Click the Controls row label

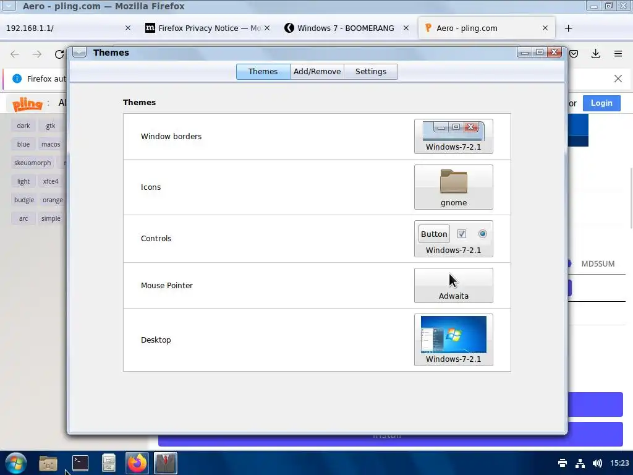pyautogui.click(x=156, y=239)
